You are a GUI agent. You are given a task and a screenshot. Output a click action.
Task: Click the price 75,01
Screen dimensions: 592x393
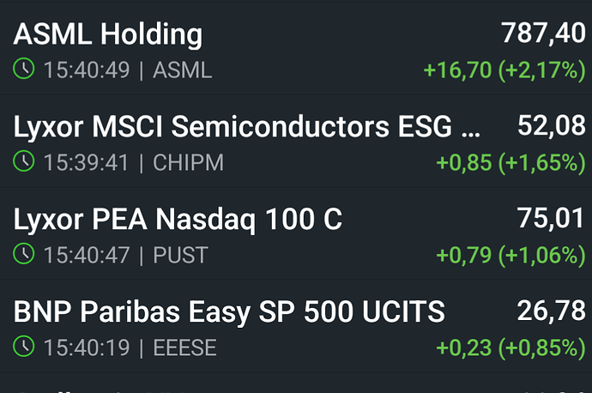(x=551, y=220)
